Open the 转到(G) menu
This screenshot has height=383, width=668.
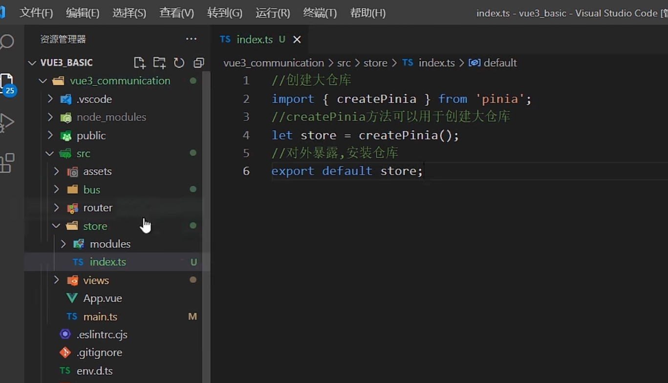[x=225, y=13]
